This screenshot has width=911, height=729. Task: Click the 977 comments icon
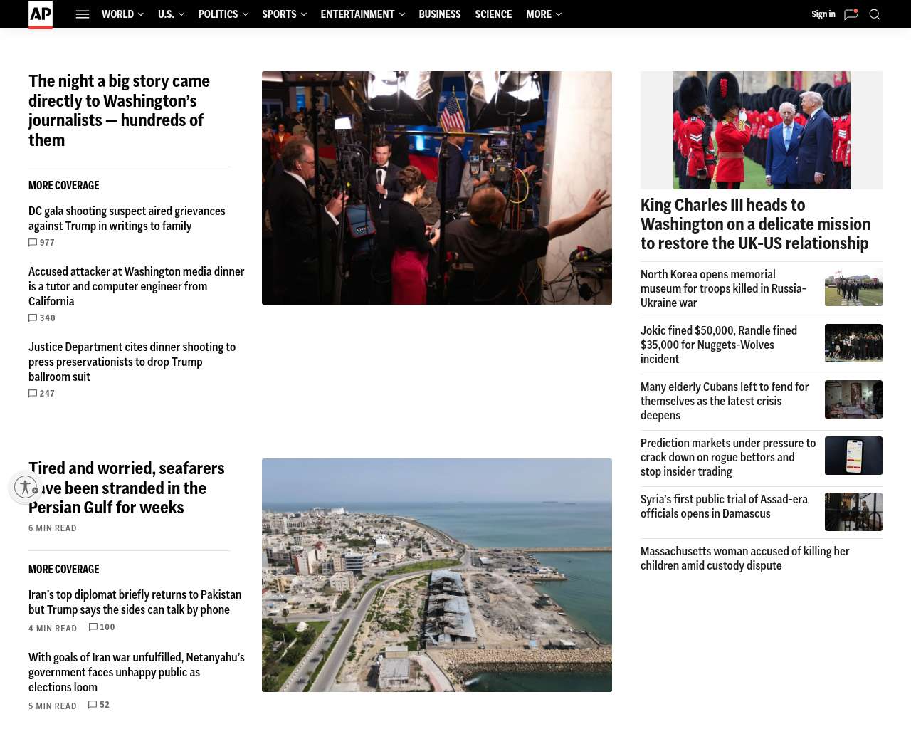pyautogui.click(x=33, y=243)
